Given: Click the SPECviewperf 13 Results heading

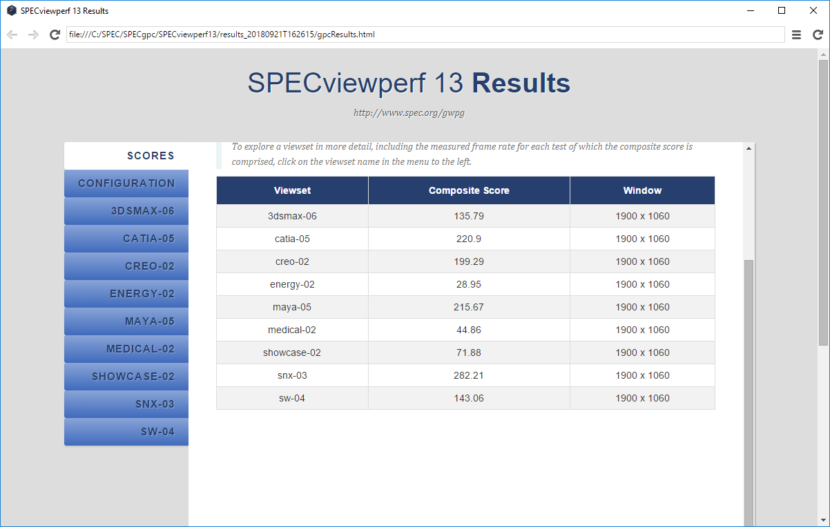Looking at the screenshot, I should click(x=409, y=83).
